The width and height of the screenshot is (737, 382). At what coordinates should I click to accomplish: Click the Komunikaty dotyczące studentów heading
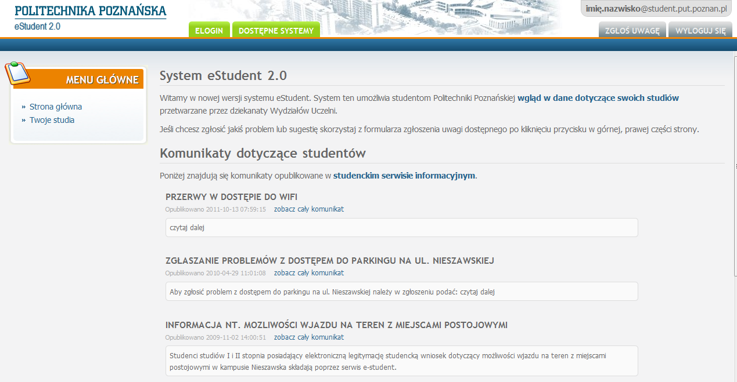click(x=263, y=154)
